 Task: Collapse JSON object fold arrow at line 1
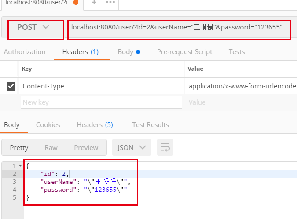[x=20, y=166]
